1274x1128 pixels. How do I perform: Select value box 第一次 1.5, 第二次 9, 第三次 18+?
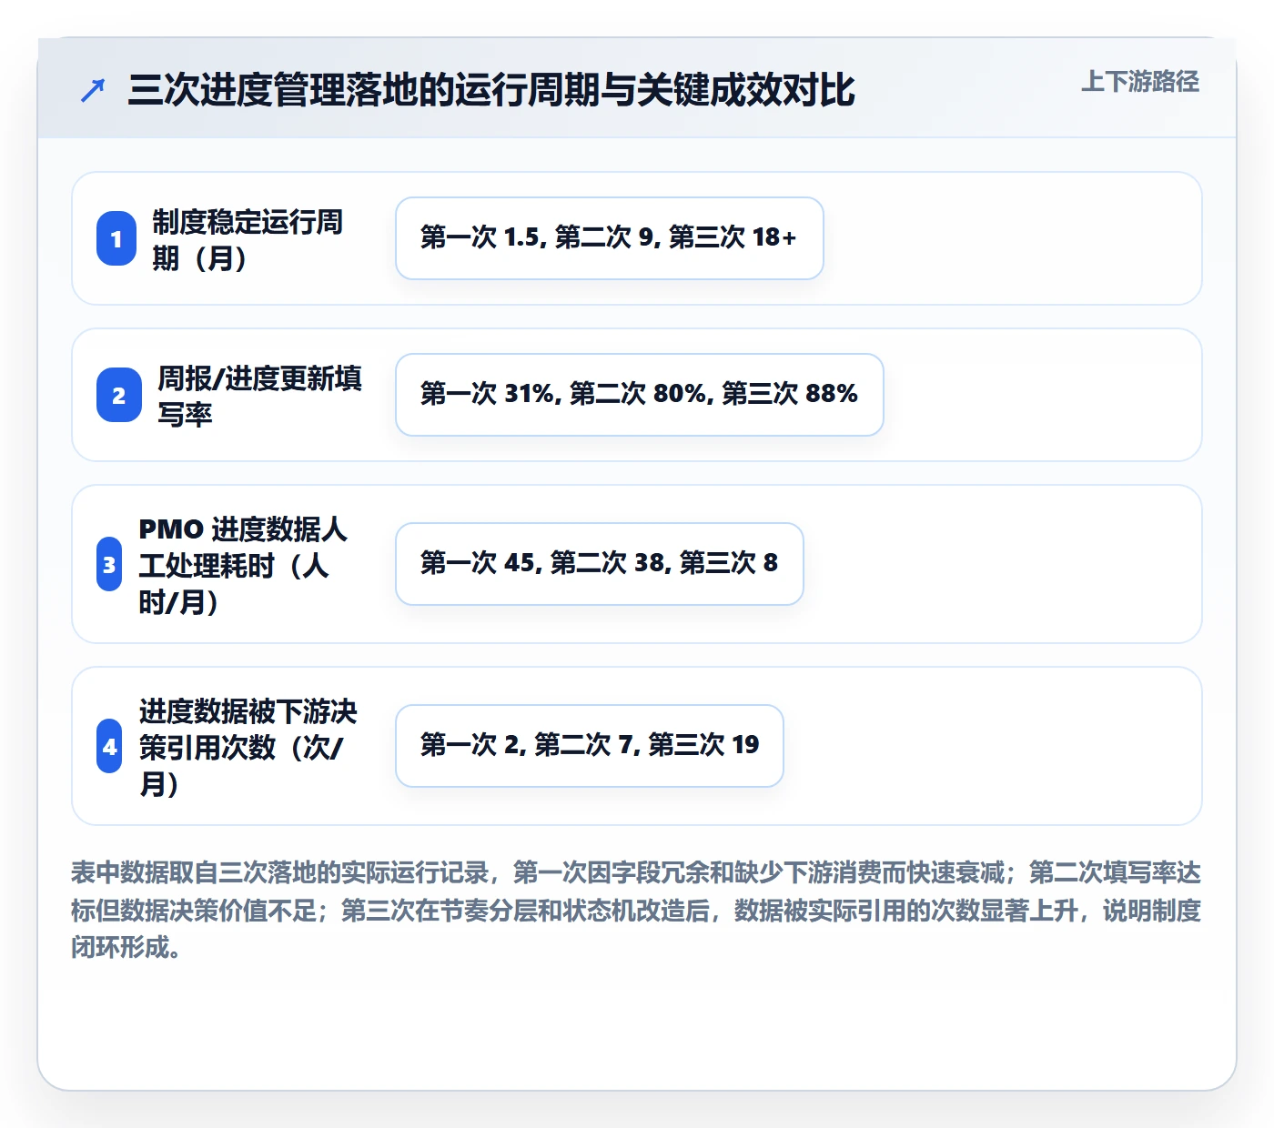610,238
